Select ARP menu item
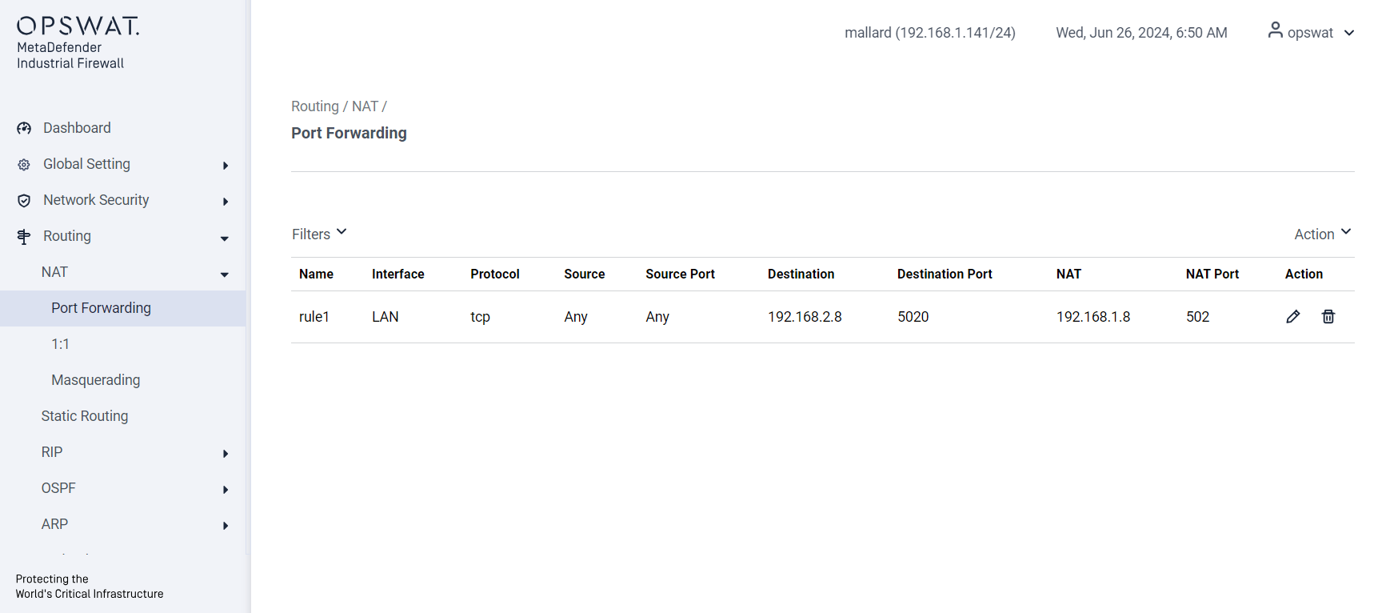The height and width of the screenshot is (613, 1386). (54, 524)
